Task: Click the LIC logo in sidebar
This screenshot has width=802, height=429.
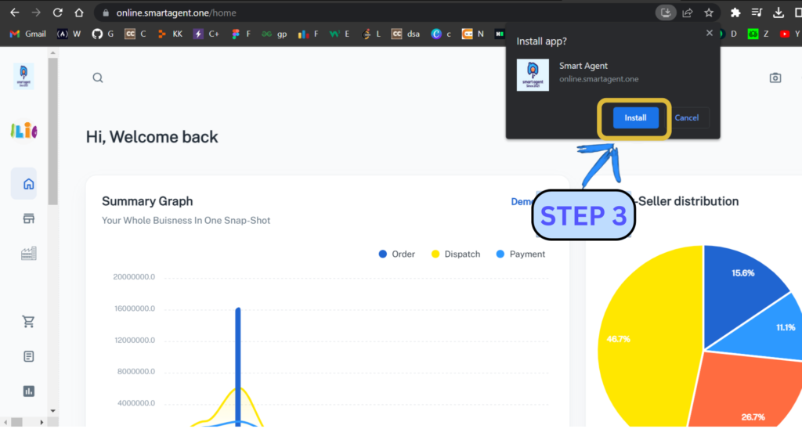Action: point(24,131)
